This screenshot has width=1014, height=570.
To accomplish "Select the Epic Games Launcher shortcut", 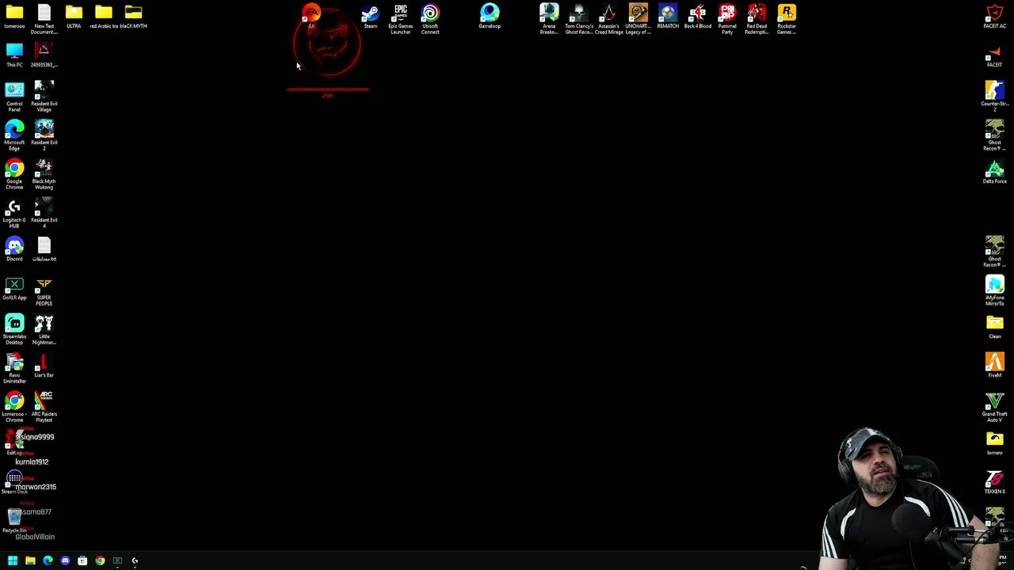I will pos(400,19).
